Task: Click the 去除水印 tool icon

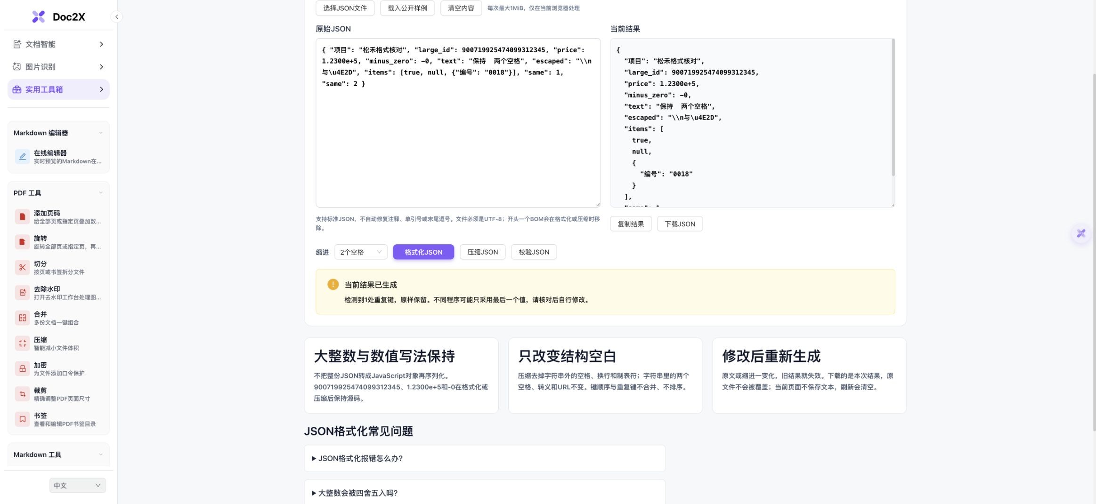Action: 22,293
